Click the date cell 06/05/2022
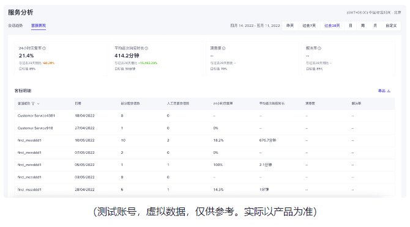Viewport: 410px width, 227px height. [84, 165]
